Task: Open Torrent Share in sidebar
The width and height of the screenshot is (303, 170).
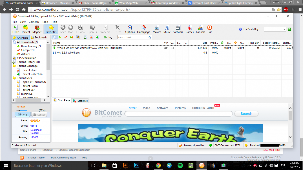Action: (29, 70)
